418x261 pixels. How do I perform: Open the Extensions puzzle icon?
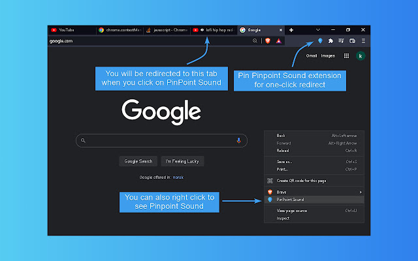330,40
